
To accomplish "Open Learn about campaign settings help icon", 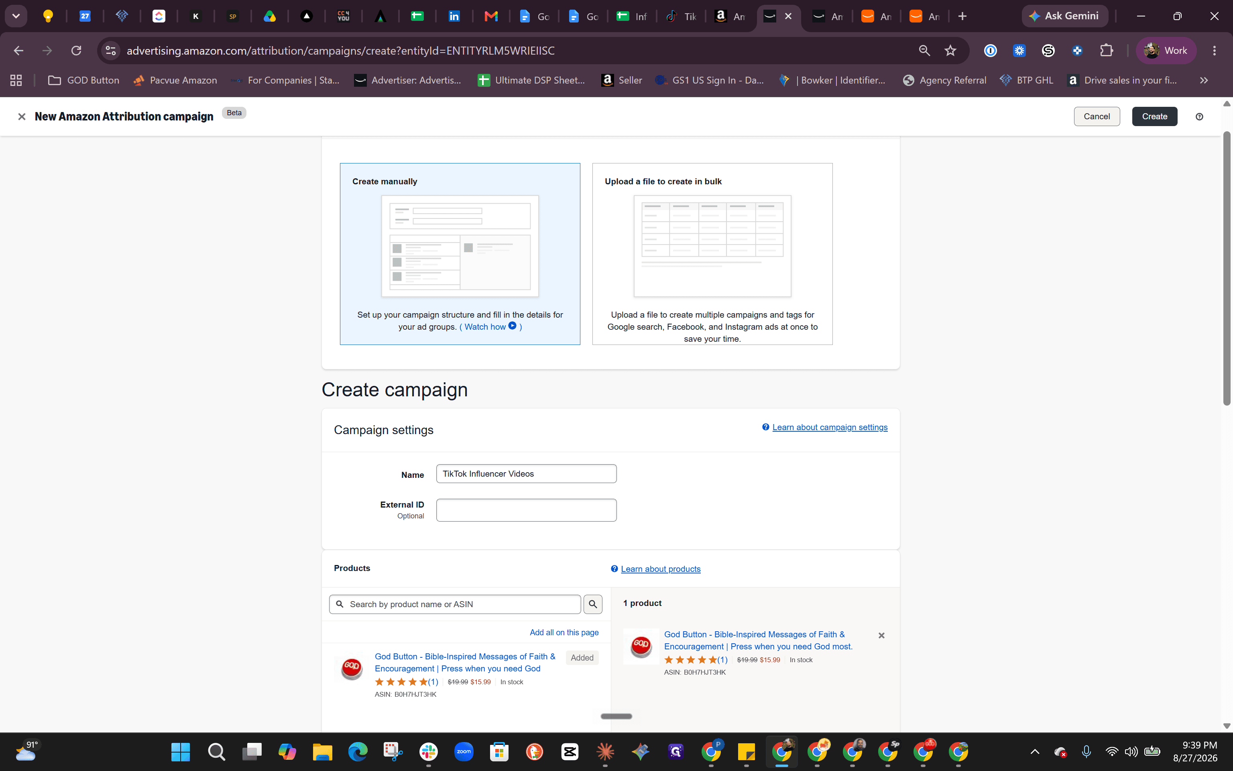I will pos(765,427).
